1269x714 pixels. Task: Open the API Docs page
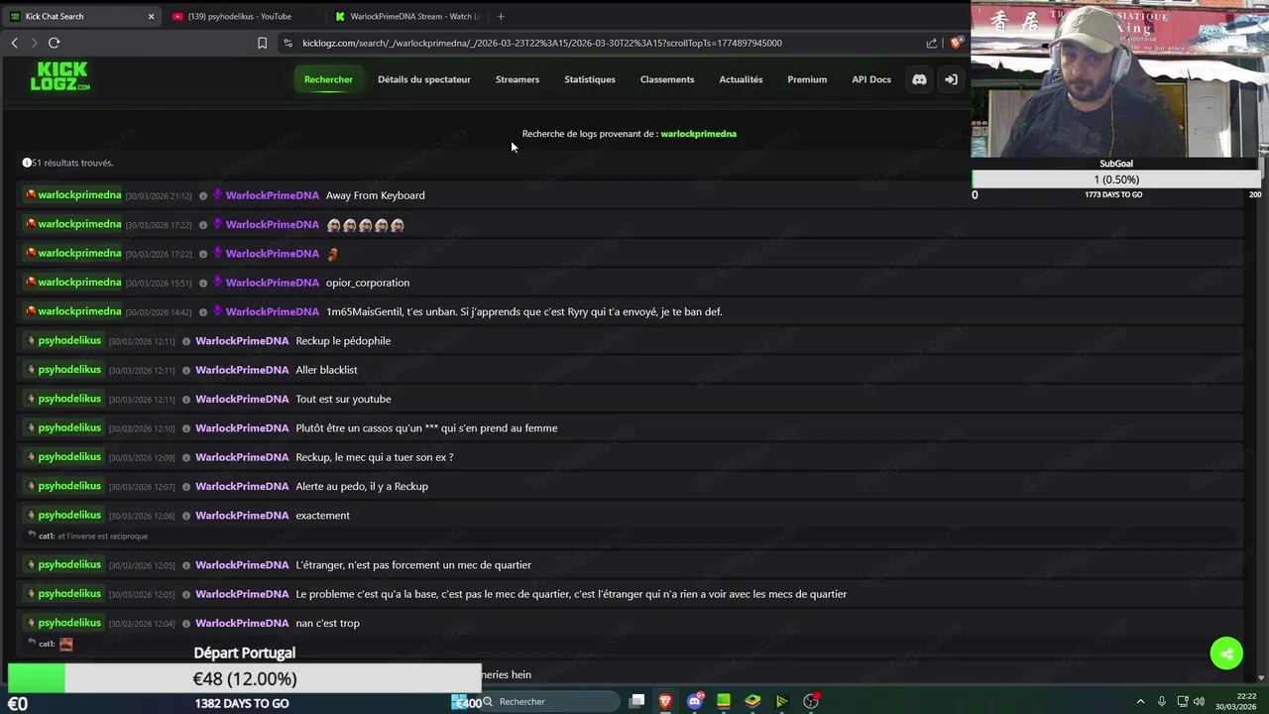coord(871,79)
